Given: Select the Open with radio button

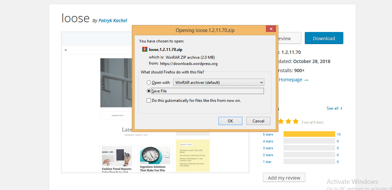Looking at the screenshot, I should coord(149,83).
